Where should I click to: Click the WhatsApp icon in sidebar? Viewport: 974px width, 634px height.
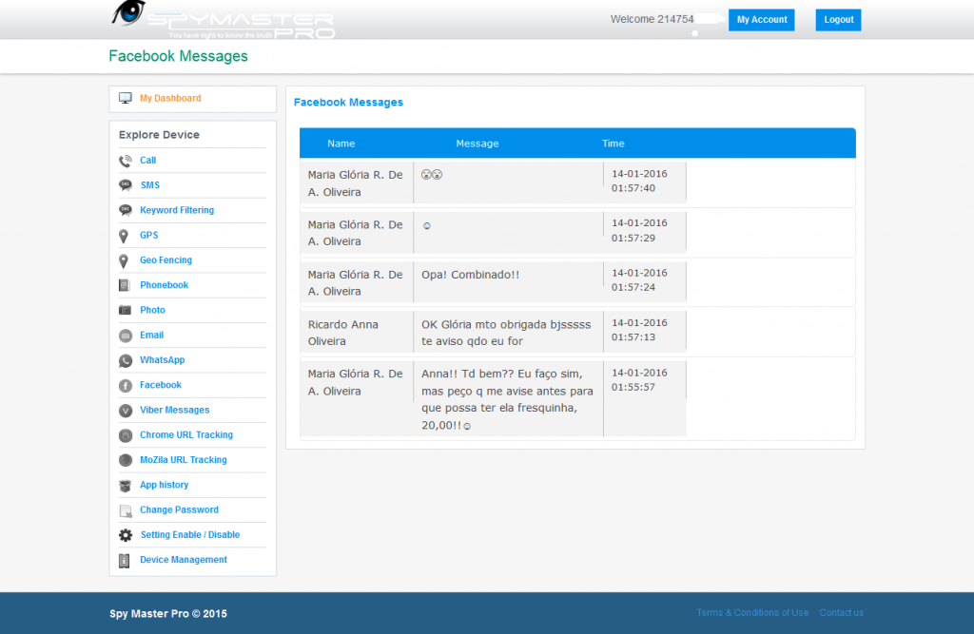pyautogui.click(x=126, y=360)
